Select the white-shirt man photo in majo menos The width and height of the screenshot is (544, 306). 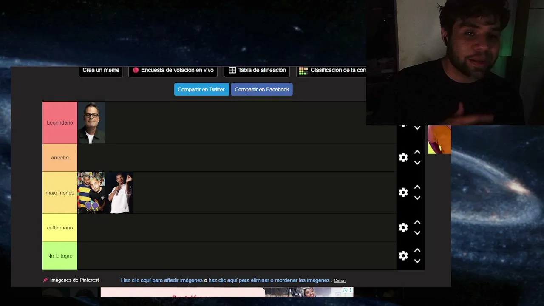click(119, 193)
